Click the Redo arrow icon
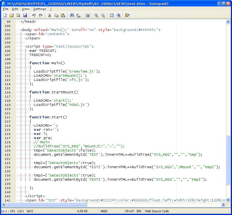This screenshot has width=232, height=215. 41,15
